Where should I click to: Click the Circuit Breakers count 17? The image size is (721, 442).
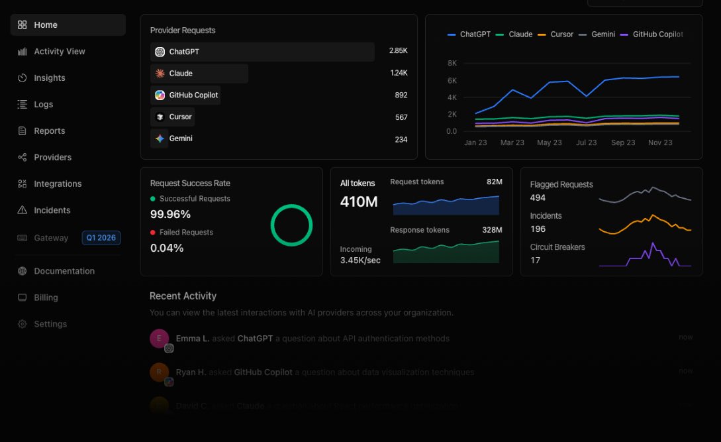[535, 260]
